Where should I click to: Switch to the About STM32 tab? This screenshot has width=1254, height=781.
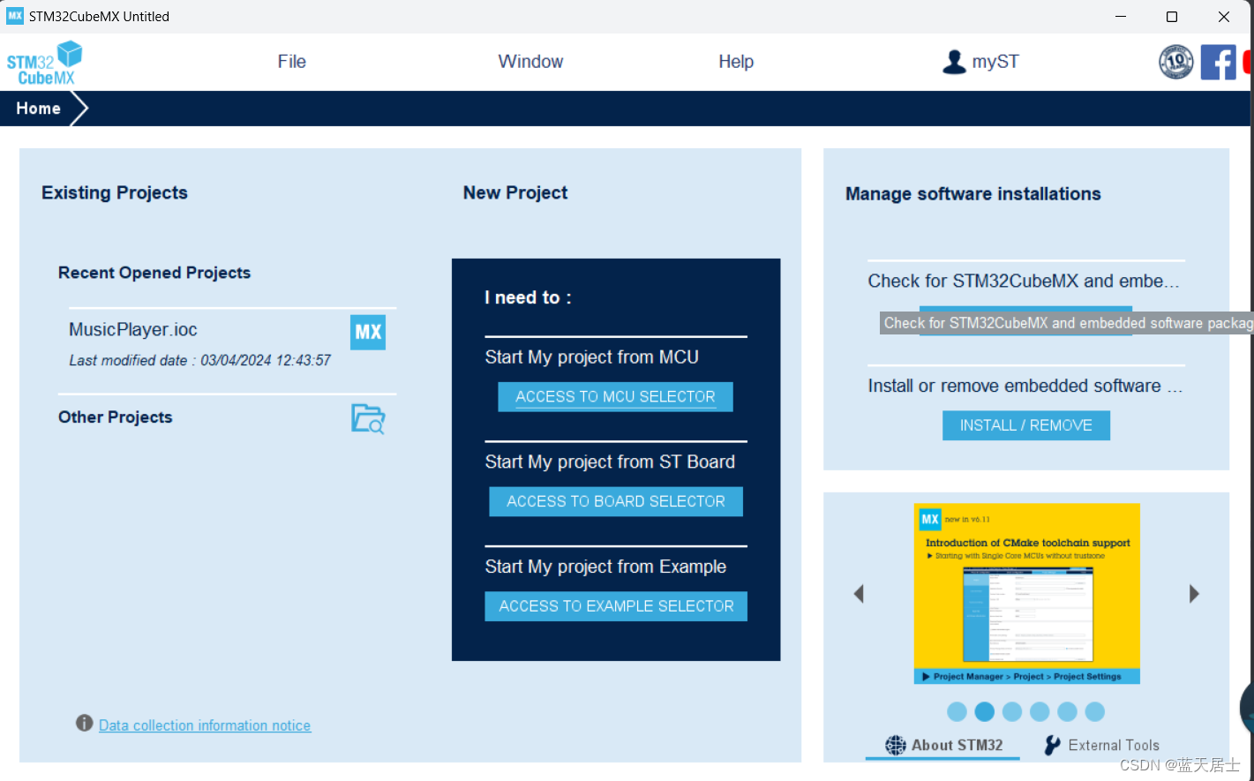942,746
